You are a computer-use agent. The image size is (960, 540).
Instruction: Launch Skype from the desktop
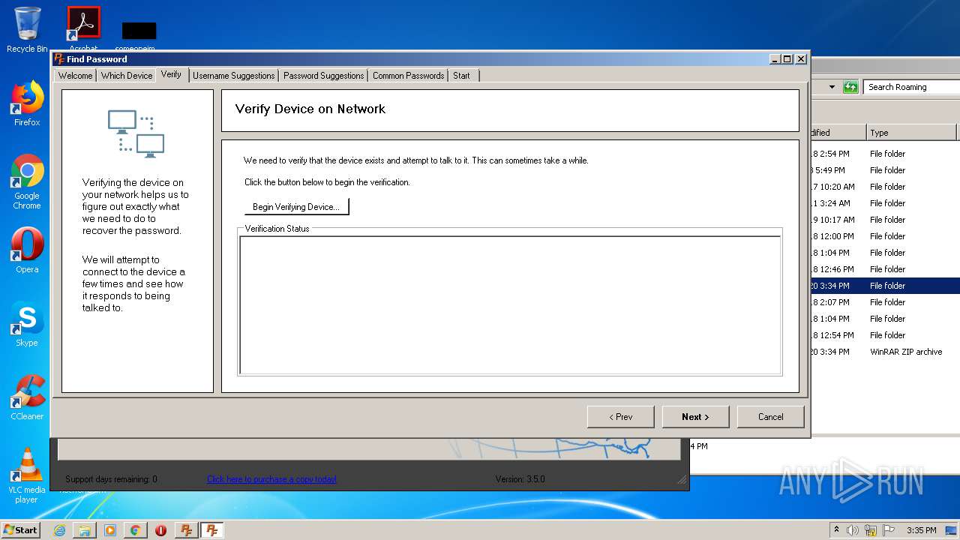(27, 325)
